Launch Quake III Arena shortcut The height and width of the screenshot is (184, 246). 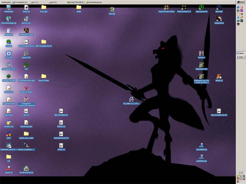26,89
